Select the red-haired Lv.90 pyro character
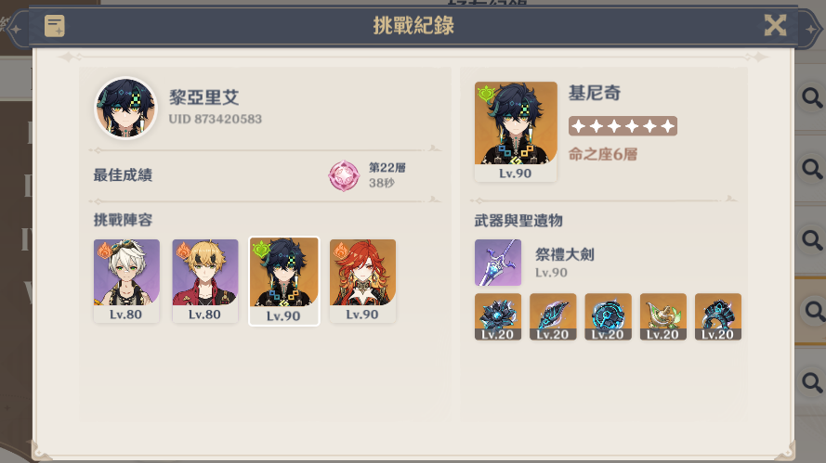 click(x=362, y=281)
